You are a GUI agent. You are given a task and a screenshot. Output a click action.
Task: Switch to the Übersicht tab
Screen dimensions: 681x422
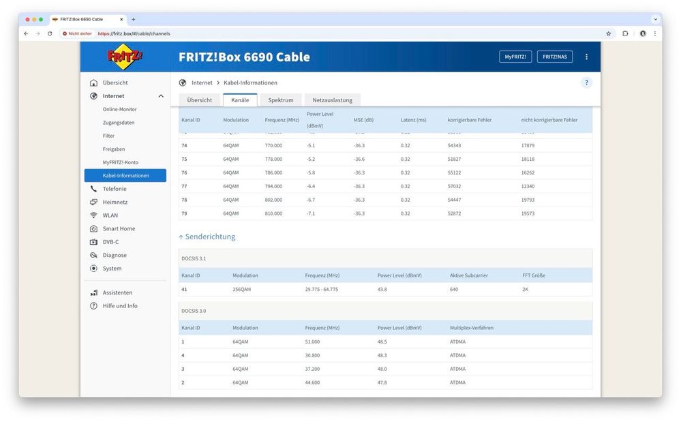pyautogui.click(x=199, y=100)
